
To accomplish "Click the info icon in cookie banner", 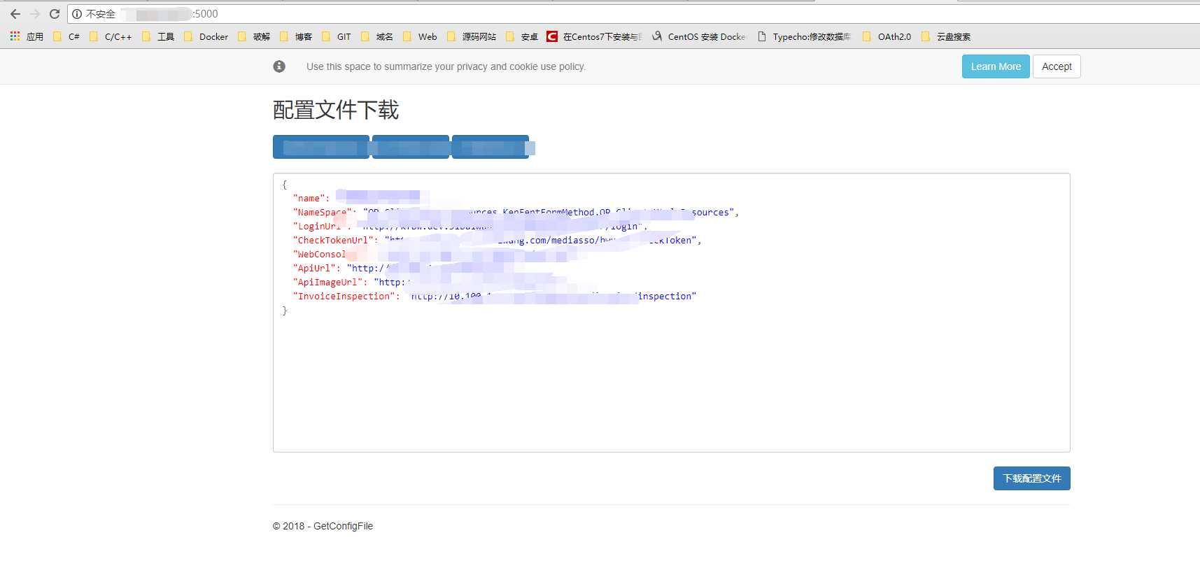I will 279,66.
